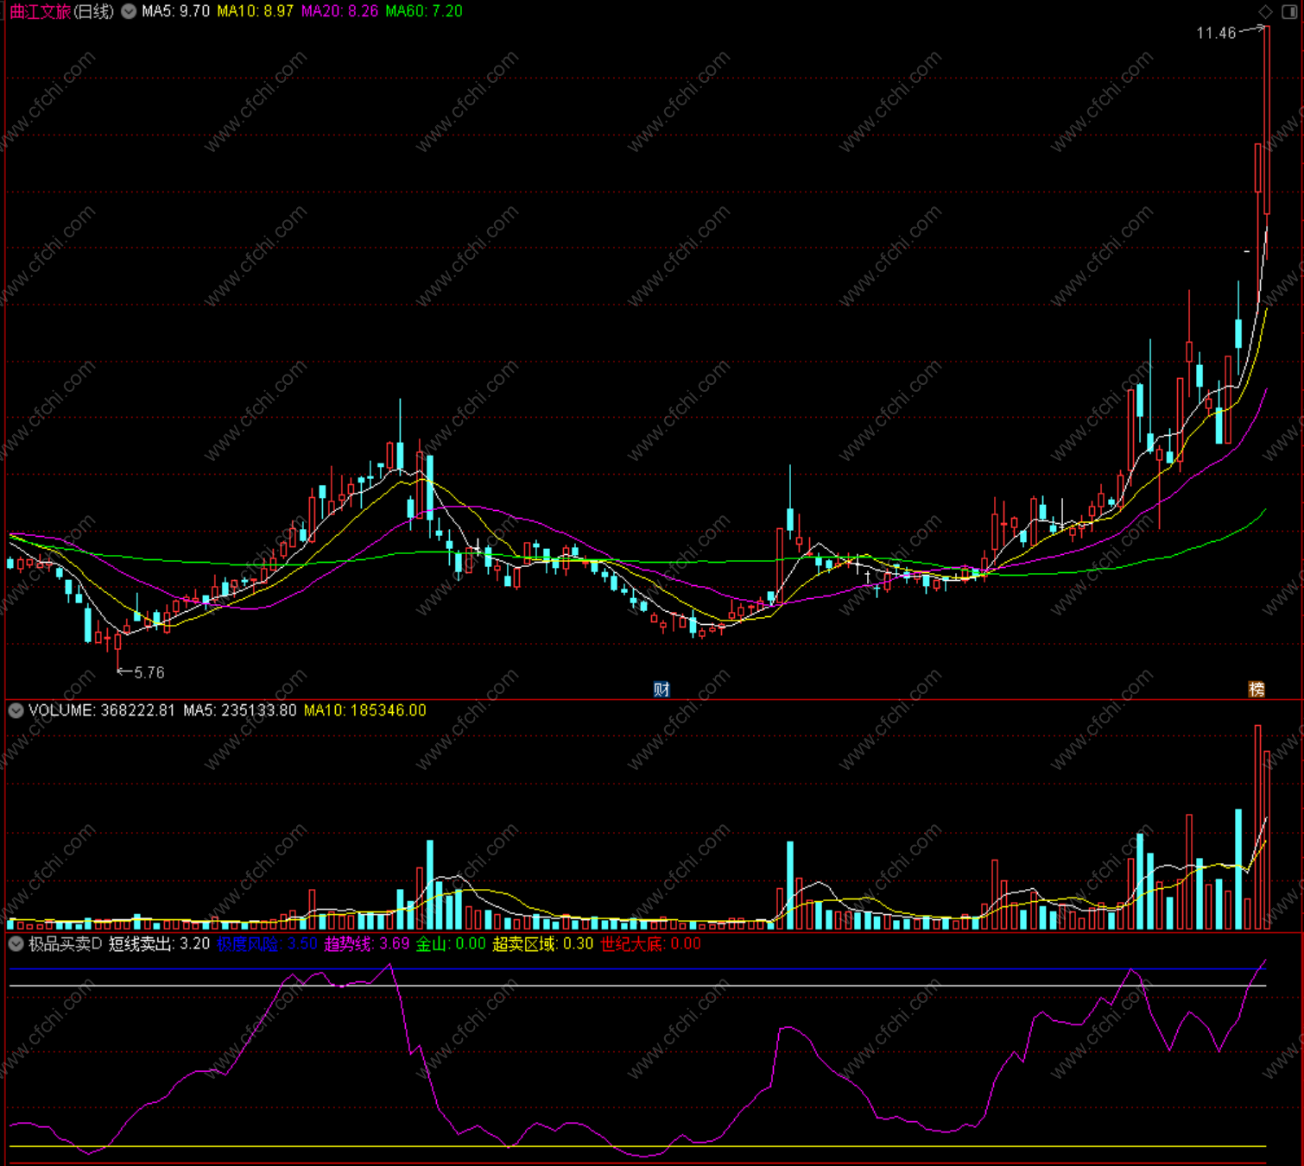Open the 极品买卖D indicator dropdown arrow
Viewport: 1304px width, 1166px height.
[16, 944]
